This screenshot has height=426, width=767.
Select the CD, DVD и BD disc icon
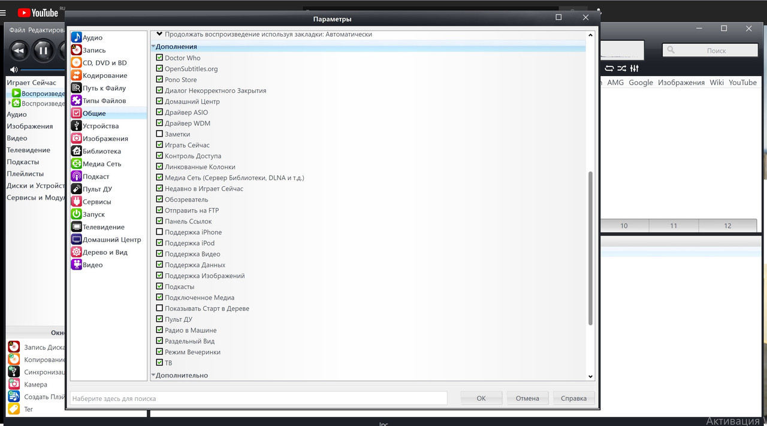click(x=76, y=63)
